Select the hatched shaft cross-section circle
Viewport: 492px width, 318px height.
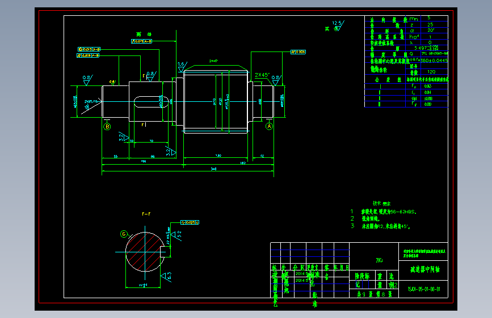click(145, 252)
